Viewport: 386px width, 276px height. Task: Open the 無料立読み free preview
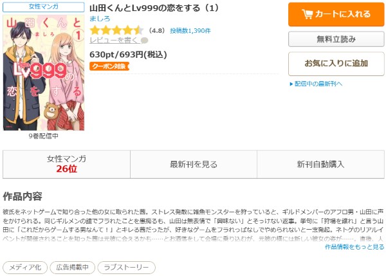[336, 39]
